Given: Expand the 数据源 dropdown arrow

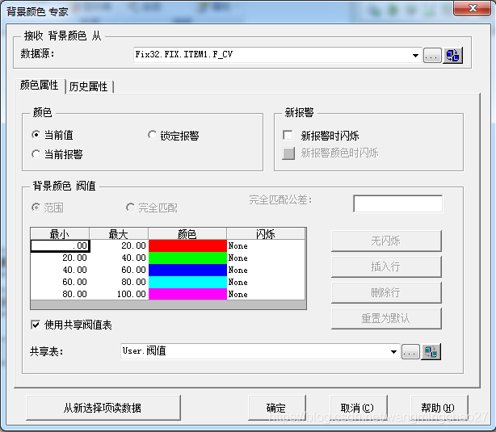Looking at the screenshot, I should point(415,56).
